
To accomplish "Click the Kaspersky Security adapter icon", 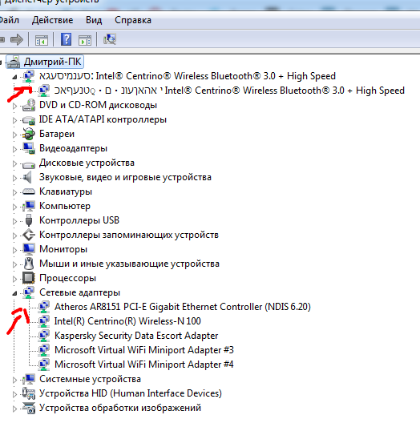I will tap(44, 336).
